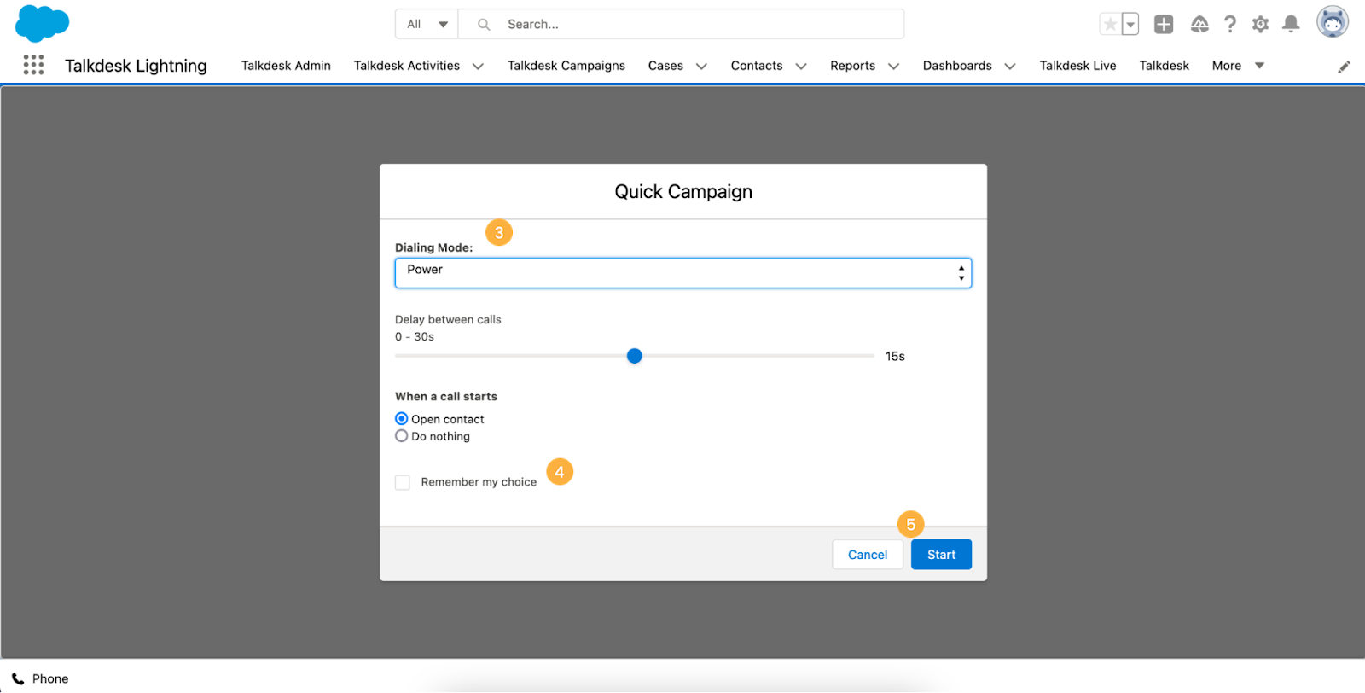Open the help question mark icon

click(1229, 25)
